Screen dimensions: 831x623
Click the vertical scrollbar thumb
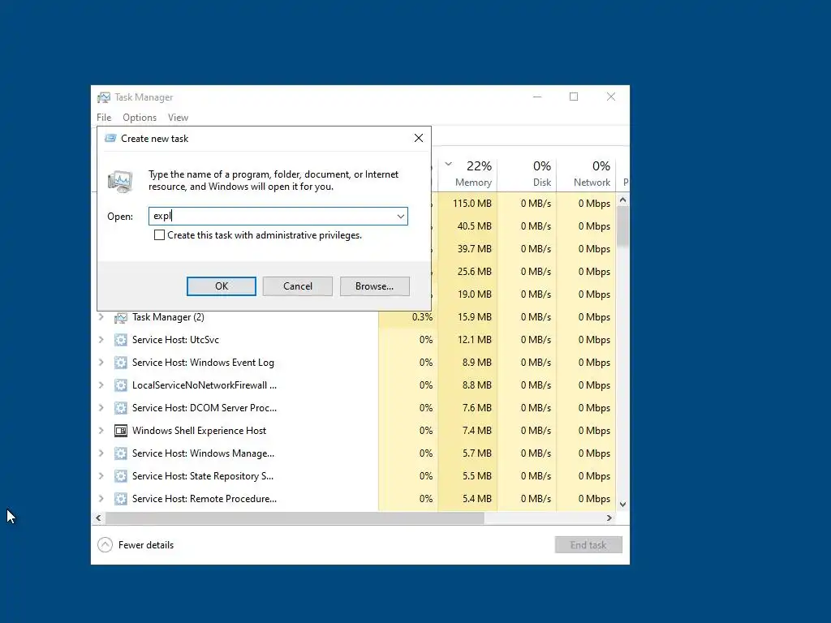(623, 227)
